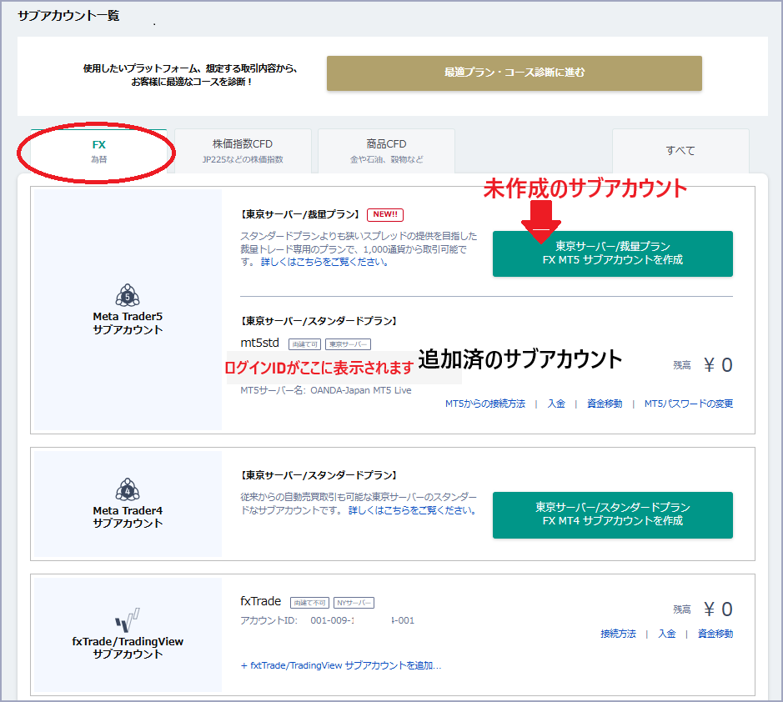Image resolution: width=783 pixels, height=702 pixels.
Task: Click 最適プラン・コース診断に進む button
Action: (514, 73)
